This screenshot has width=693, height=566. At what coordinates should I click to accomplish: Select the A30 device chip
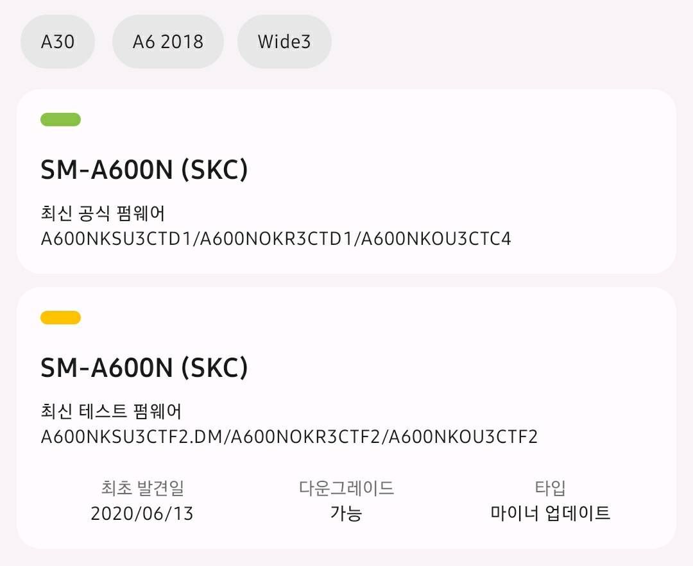(x=58, y=41)
